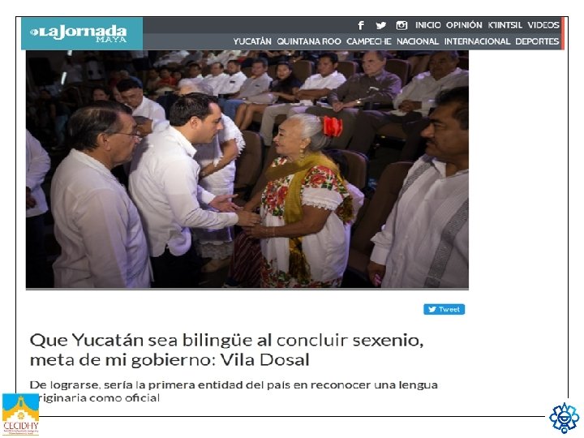Viewport: 584px width, 438px height.
Task: Select the NACIONAL category
Action: 418,41
